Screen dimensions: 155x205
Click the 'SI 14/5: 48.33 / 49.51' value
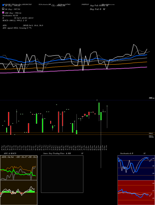[24, 18]
